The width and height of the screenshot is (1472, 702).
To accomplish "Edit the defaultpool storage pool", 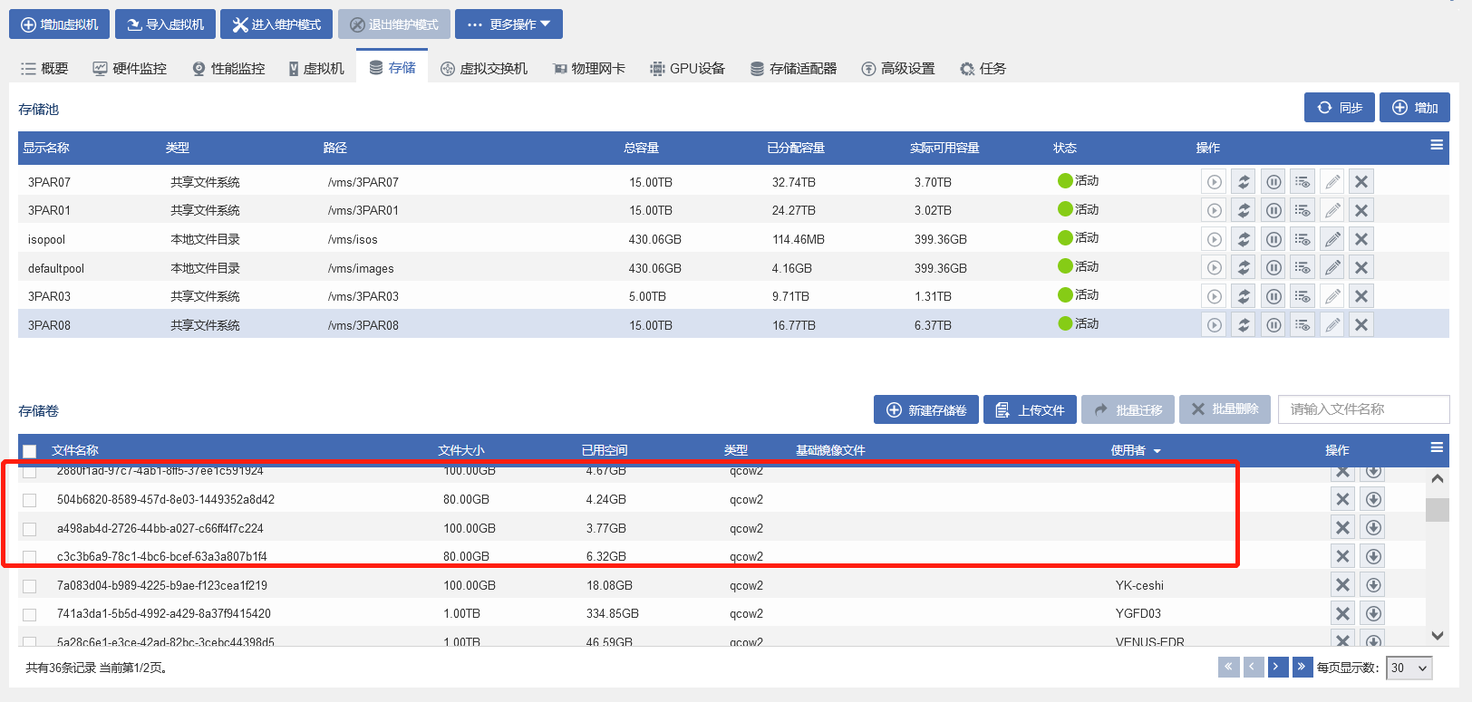I will click(1332, 268).
